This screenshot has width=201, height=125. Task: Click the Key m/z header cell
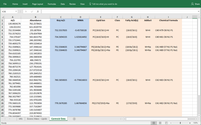(61, 20)
